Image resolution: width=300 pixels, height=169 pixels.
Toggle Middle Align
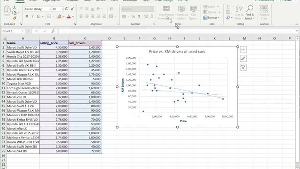pos(87,9)
